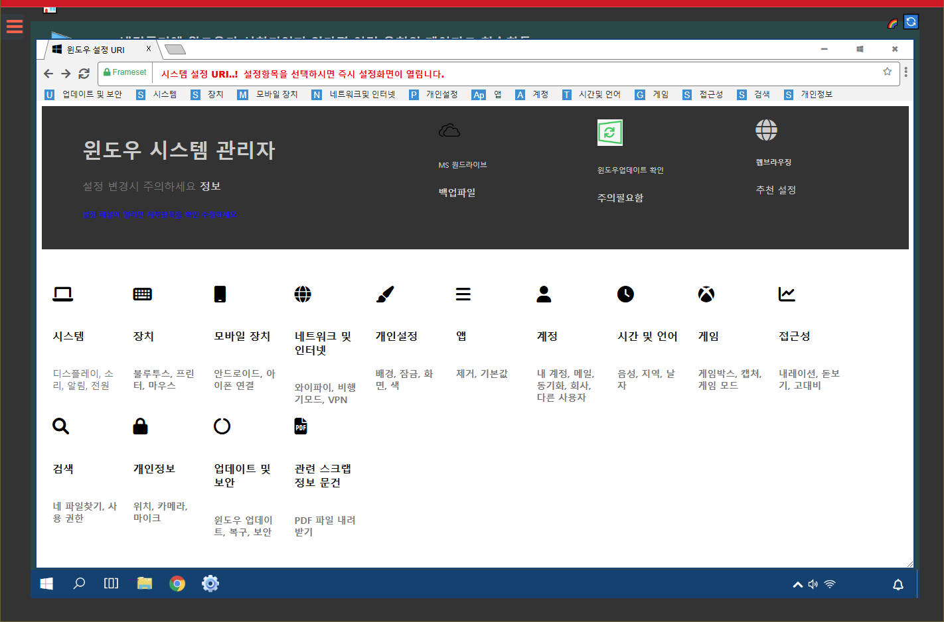Open the 앱 bookmark
The height and width of the screenshot is (622, 944).
[x=487, y=95]
